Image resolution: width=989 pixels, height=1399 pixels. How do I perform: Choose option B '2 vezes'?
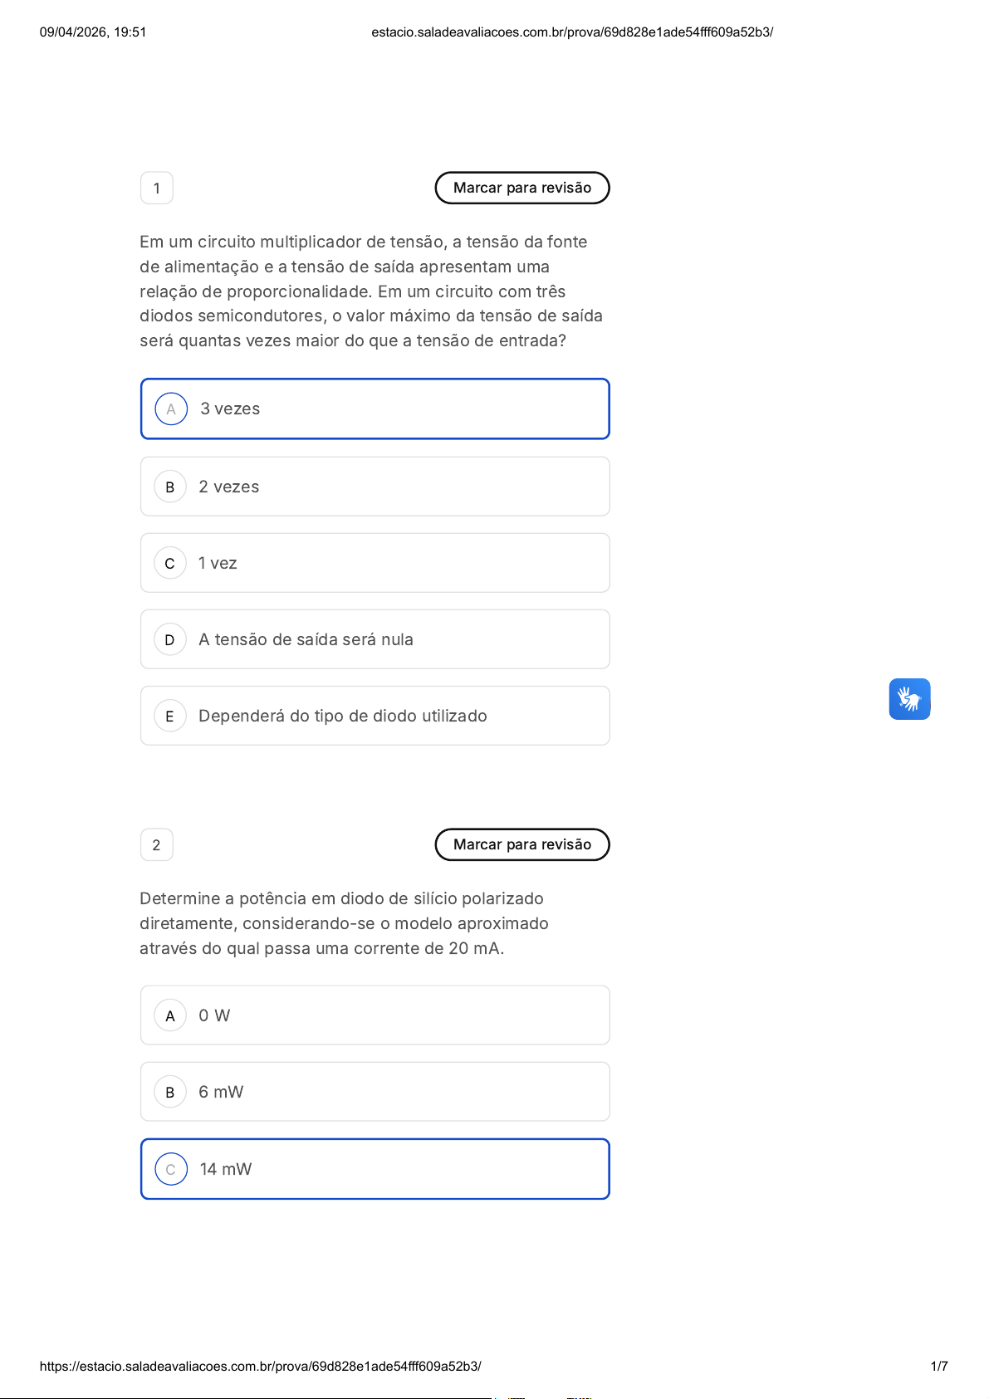[x=375, y=487]
